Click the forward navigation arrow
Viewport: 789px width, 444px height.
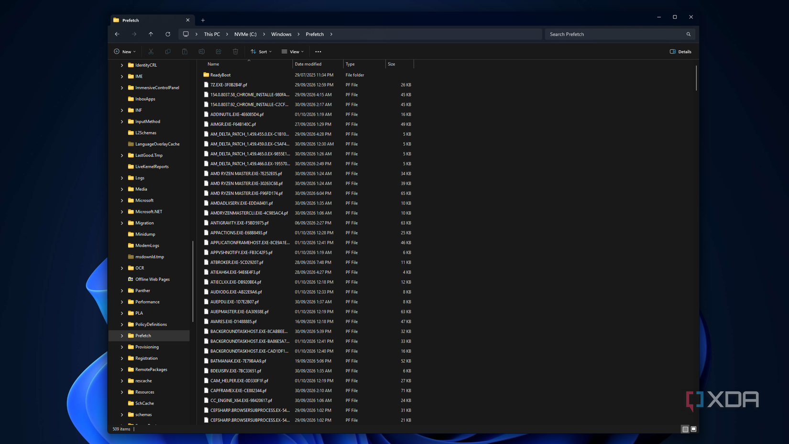(x=134, y=34)
